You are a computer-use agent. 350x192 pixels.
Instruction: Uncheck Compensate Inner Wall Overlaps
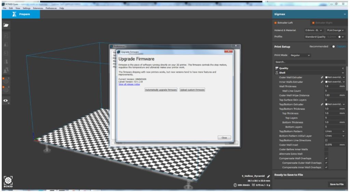[326, 167]
